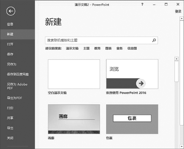Maximize the PowerPoint window
The height and width of the screenshot is (149, 184).
[x=166, y=5]
